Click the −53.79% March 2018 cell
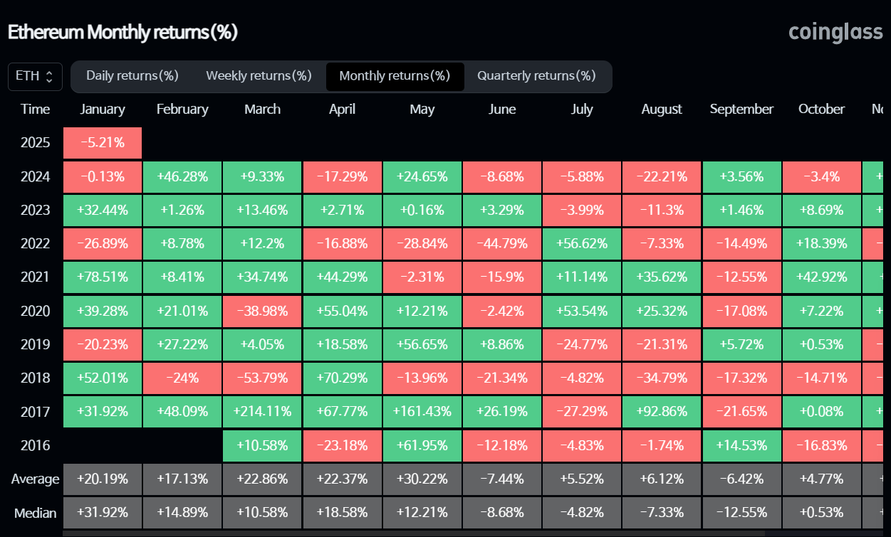The height and width of the screenshot is (537, 891). click(262, 378)
